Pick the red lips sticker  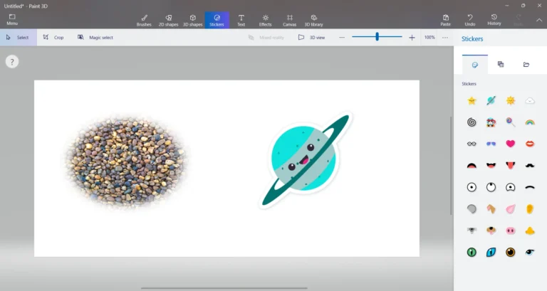pos(530,144)
